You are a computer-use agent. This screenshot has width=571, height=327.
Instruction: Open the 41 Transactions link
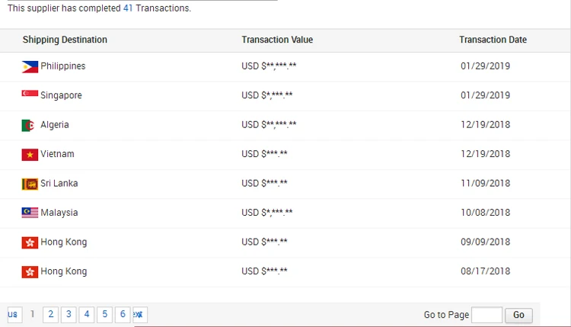click(x=128, y=8)
